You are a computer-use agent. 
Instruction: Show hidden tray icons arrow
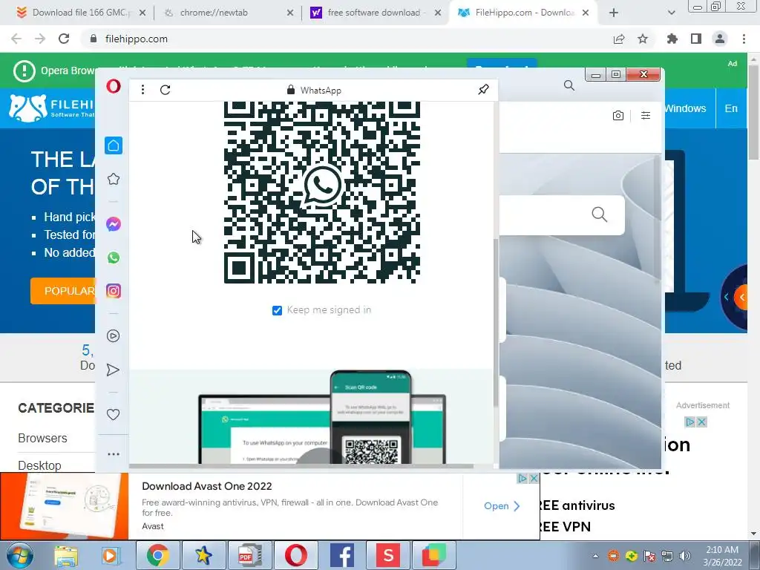point(595,556)
